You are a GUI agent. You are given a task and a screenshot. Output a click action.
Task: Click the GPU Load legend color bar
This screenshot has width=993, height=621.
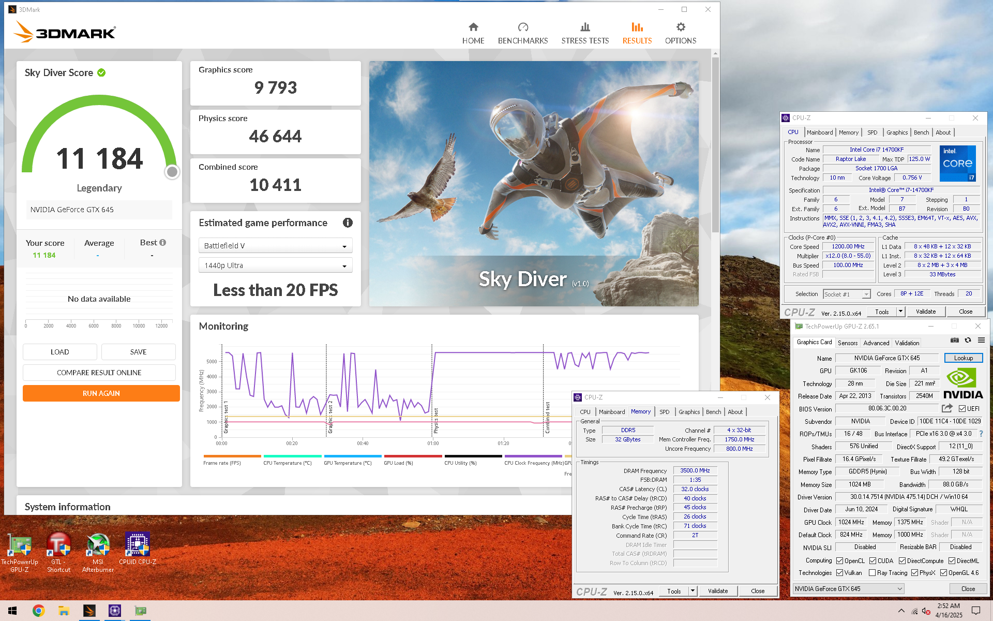click(413, 456)
